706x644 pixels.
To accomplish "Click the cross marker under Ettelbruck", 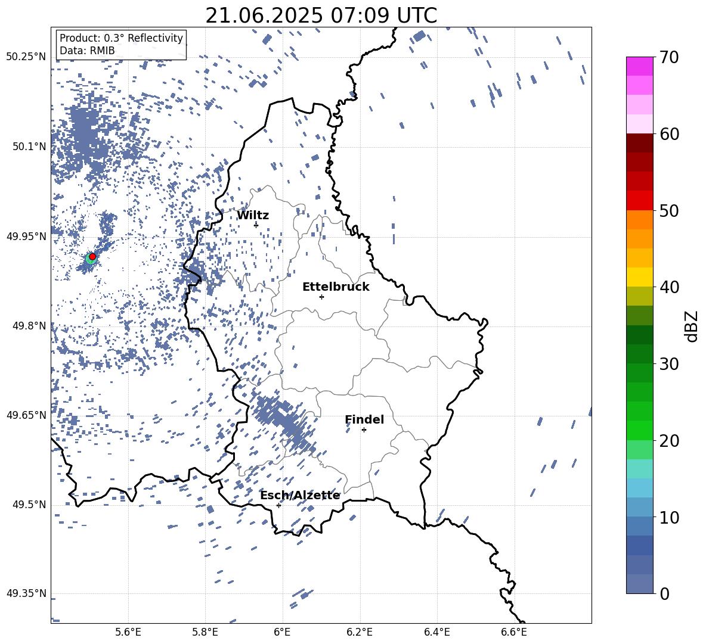I will click(321, 297).
